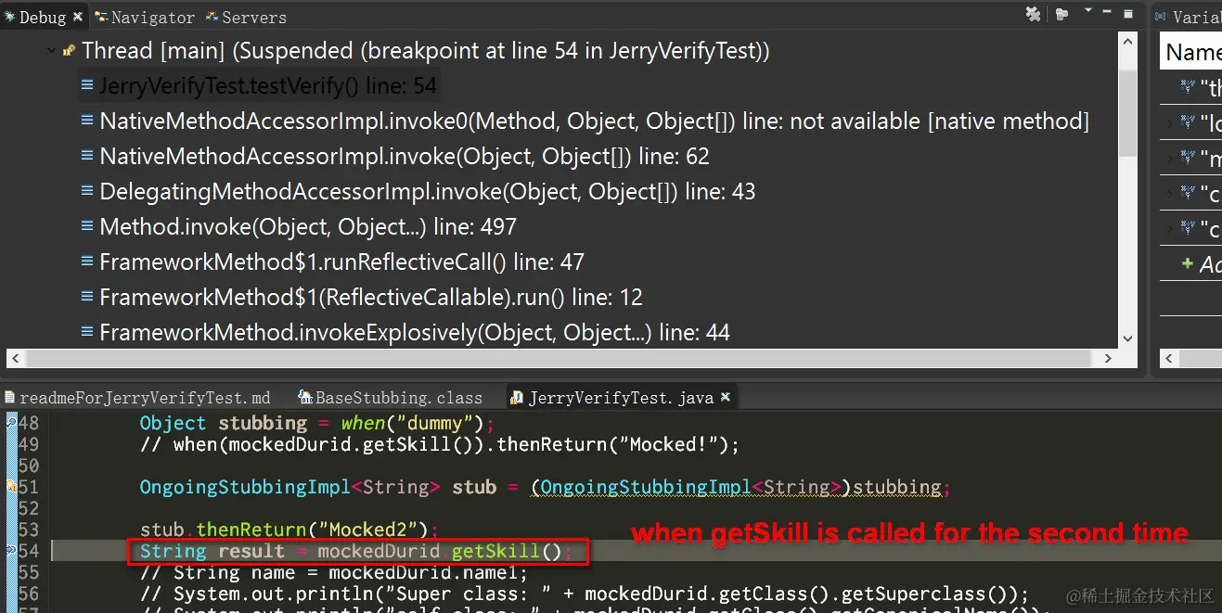Select stack frame FrameworkMethod.invokeExplosively line: 44

[x=415, y=332]
